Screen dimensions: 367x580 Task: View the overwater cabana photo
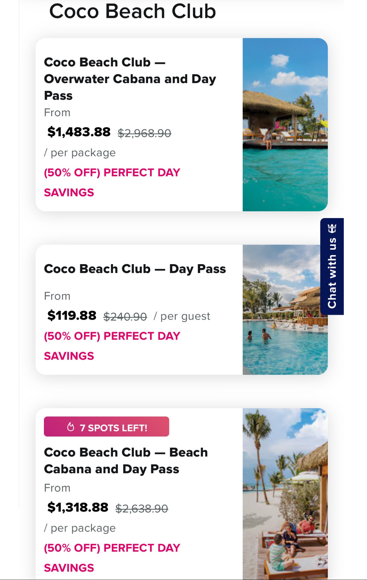(x=285, y=125)
